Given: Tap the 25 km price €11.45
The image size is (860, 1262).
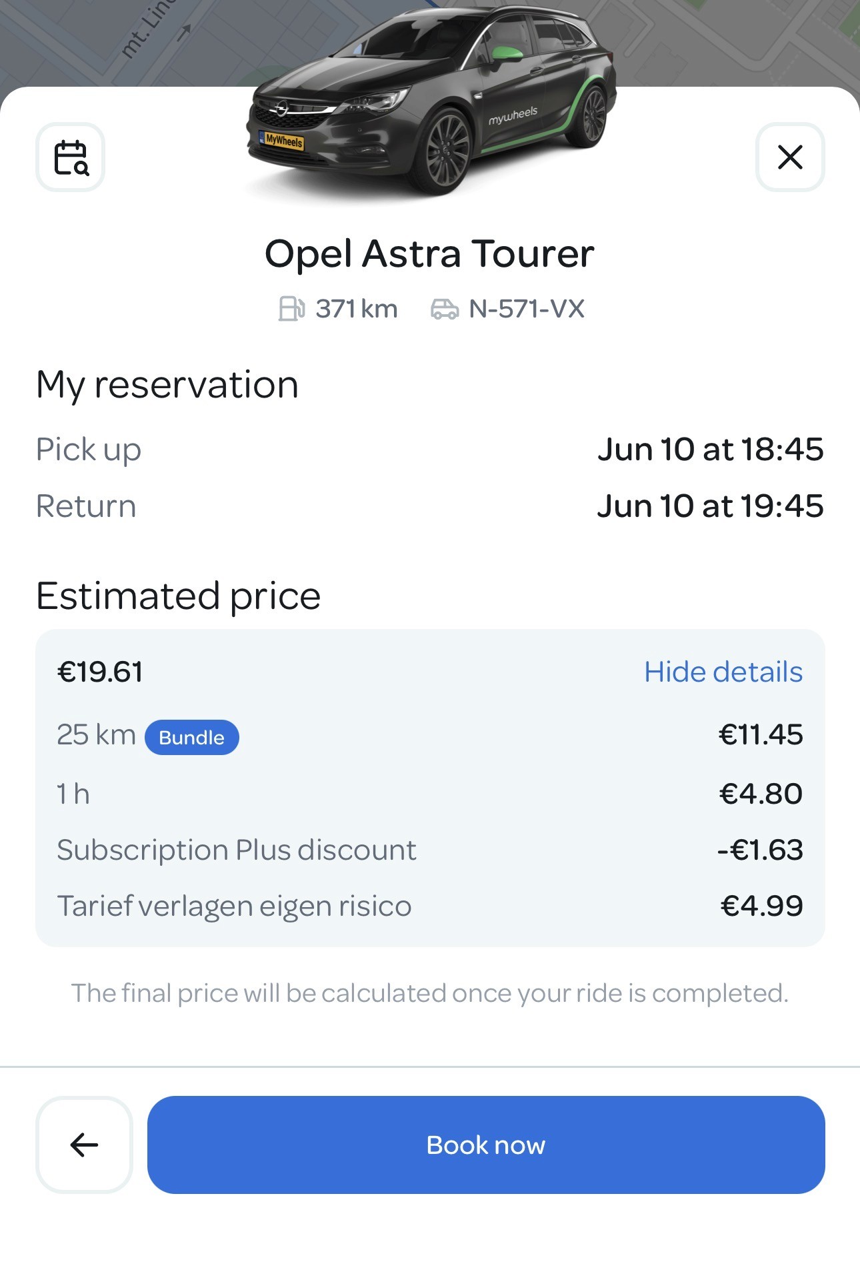Looking at the screenshot, I should coord(761,735).
